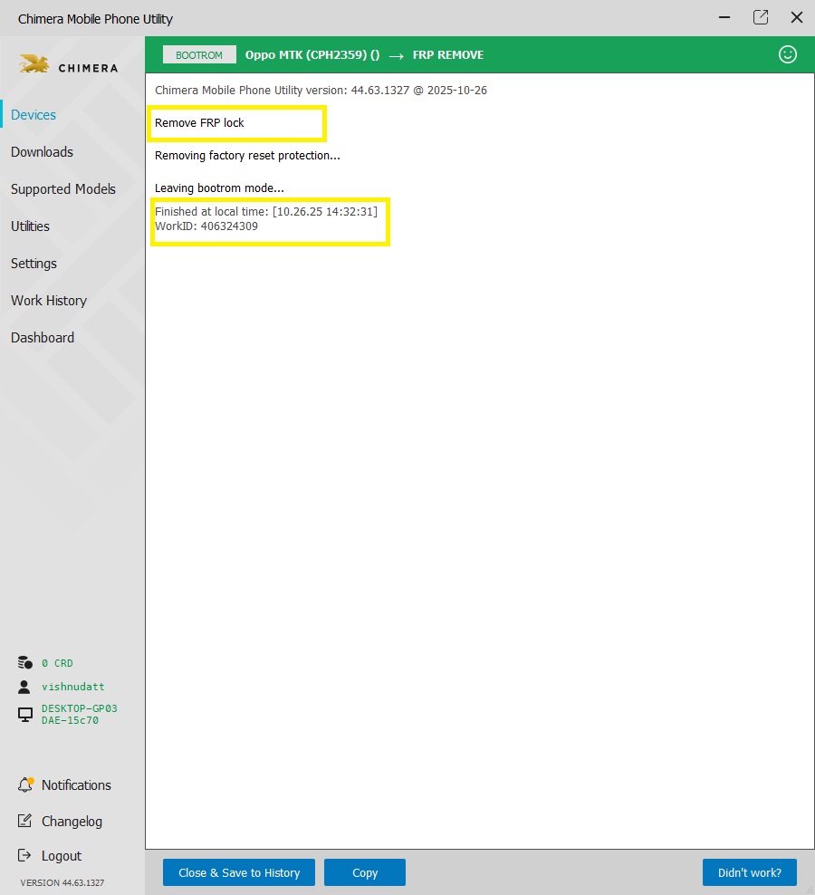This screenshot has width=815, height=895.
Task: Open the Downloads section
Action: pos(43,152)
